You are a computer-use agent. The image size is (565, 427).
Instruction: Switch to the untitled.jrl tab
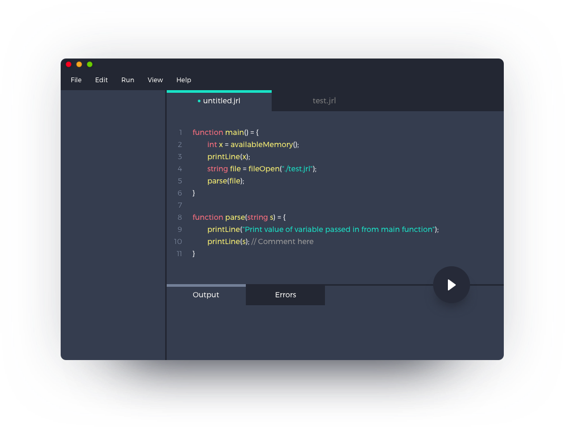219,101
